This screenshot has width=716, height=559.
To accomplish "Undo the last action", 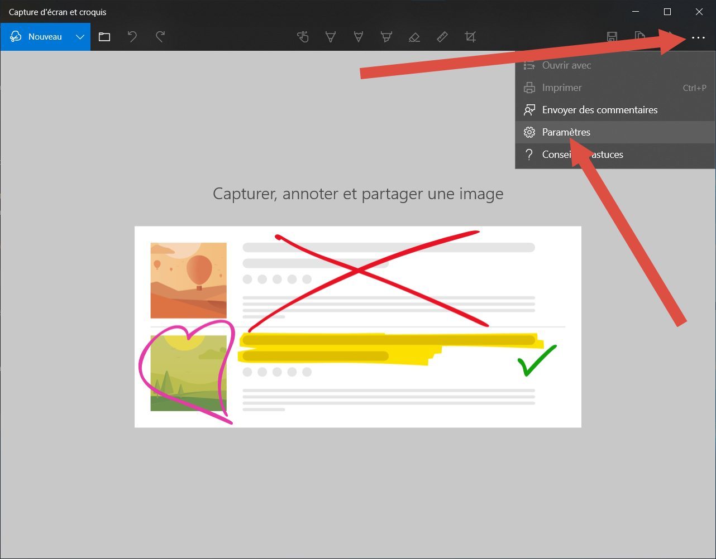I will tap(132, 37).
